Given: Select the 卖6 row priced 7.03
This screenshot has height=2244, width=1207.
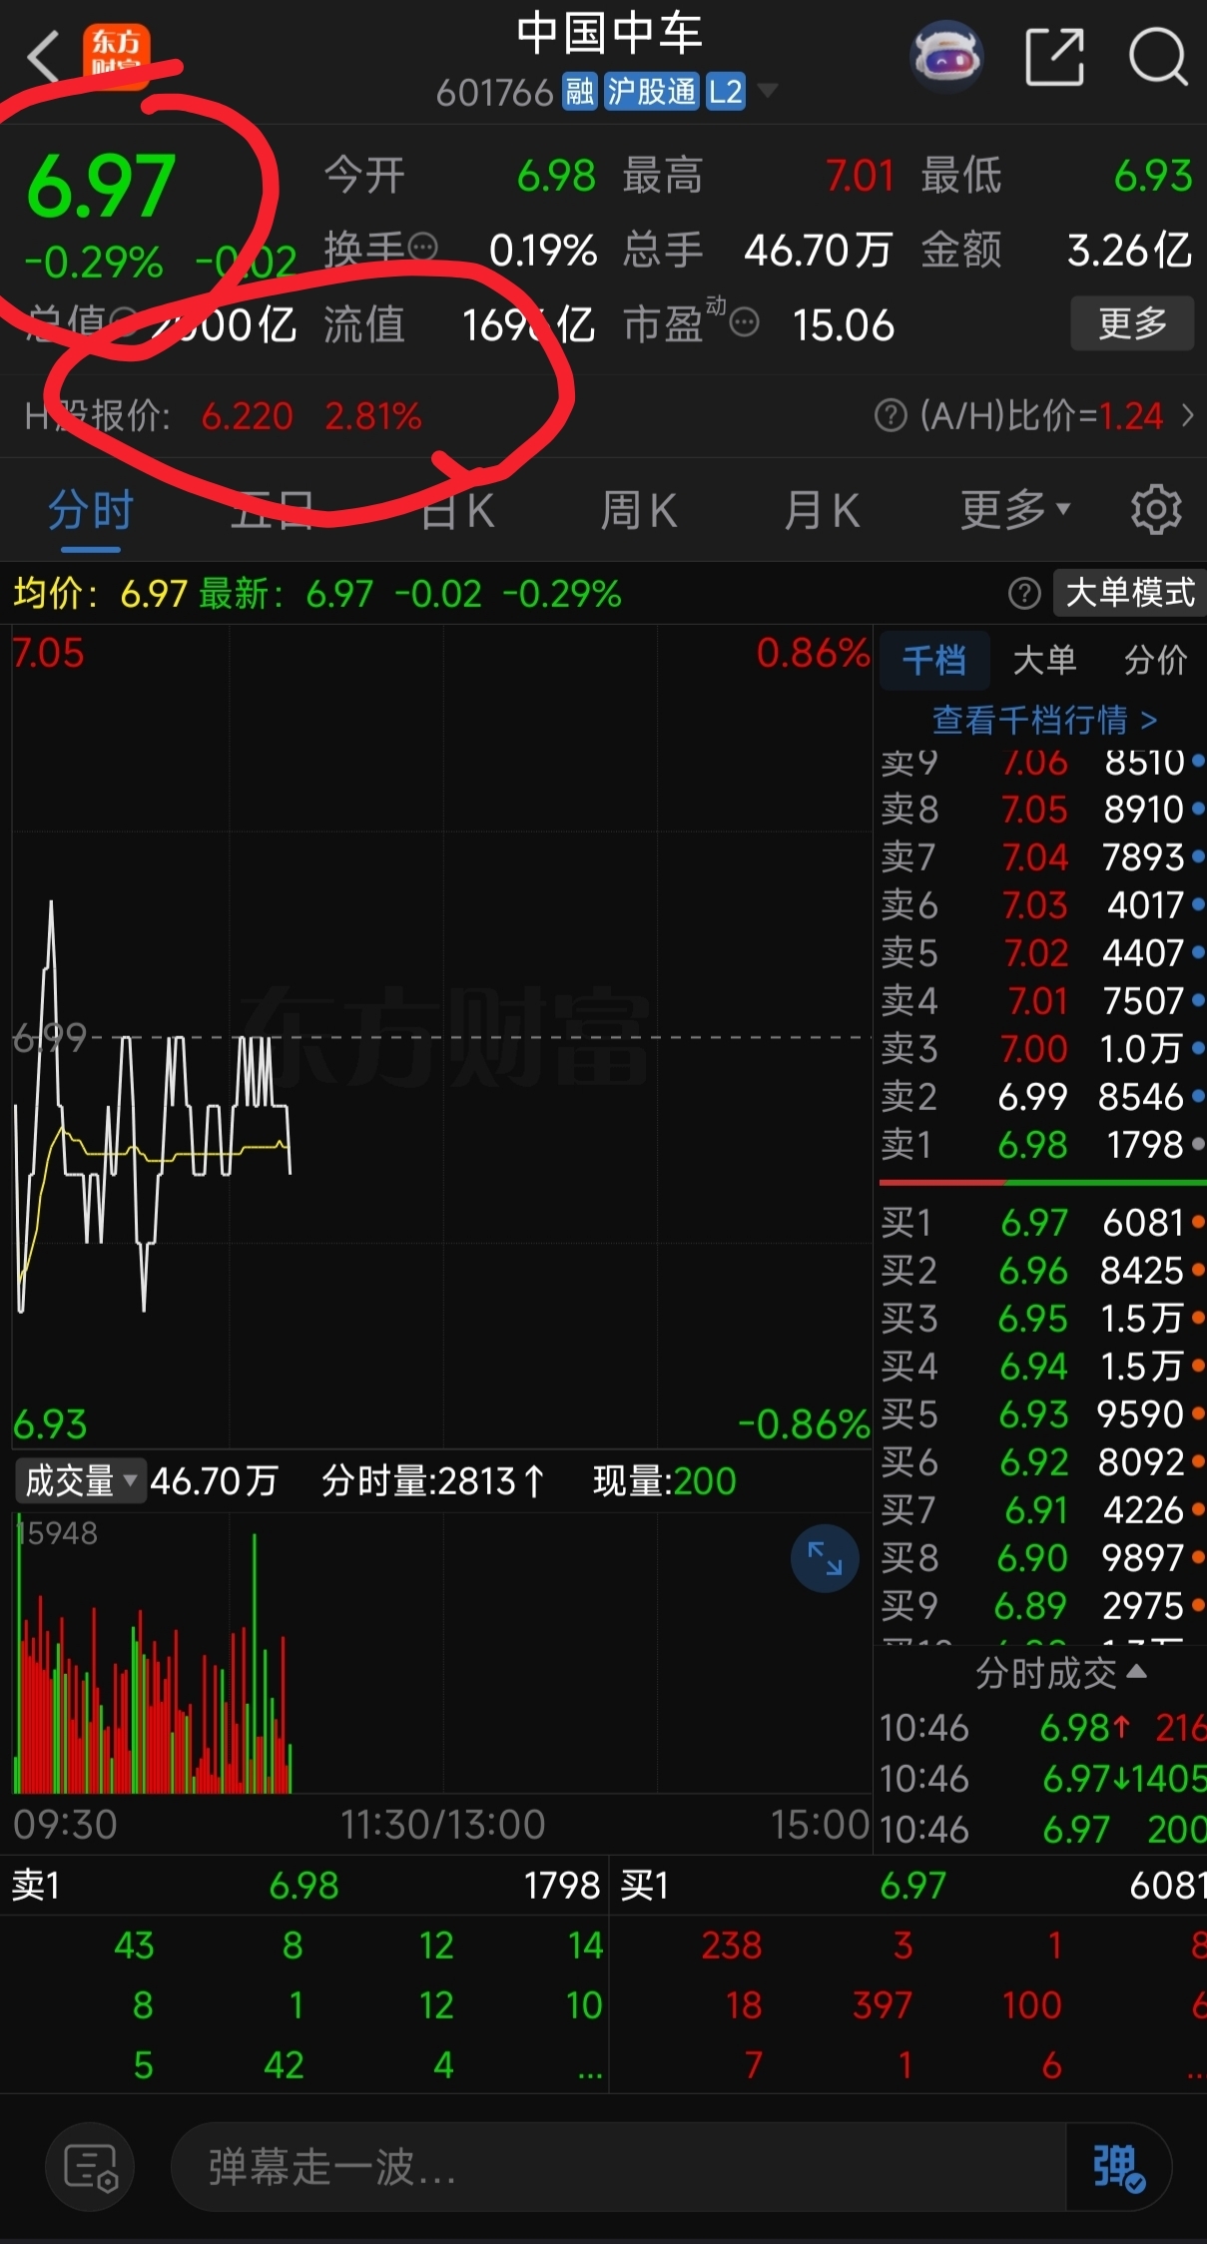Looking at the screenshot, I should [1042, 904].
